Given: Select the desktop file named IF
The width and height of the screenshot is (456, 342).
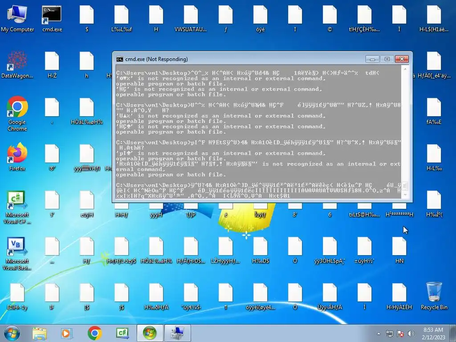Looking at the screenshot, I should pos(52,297).
